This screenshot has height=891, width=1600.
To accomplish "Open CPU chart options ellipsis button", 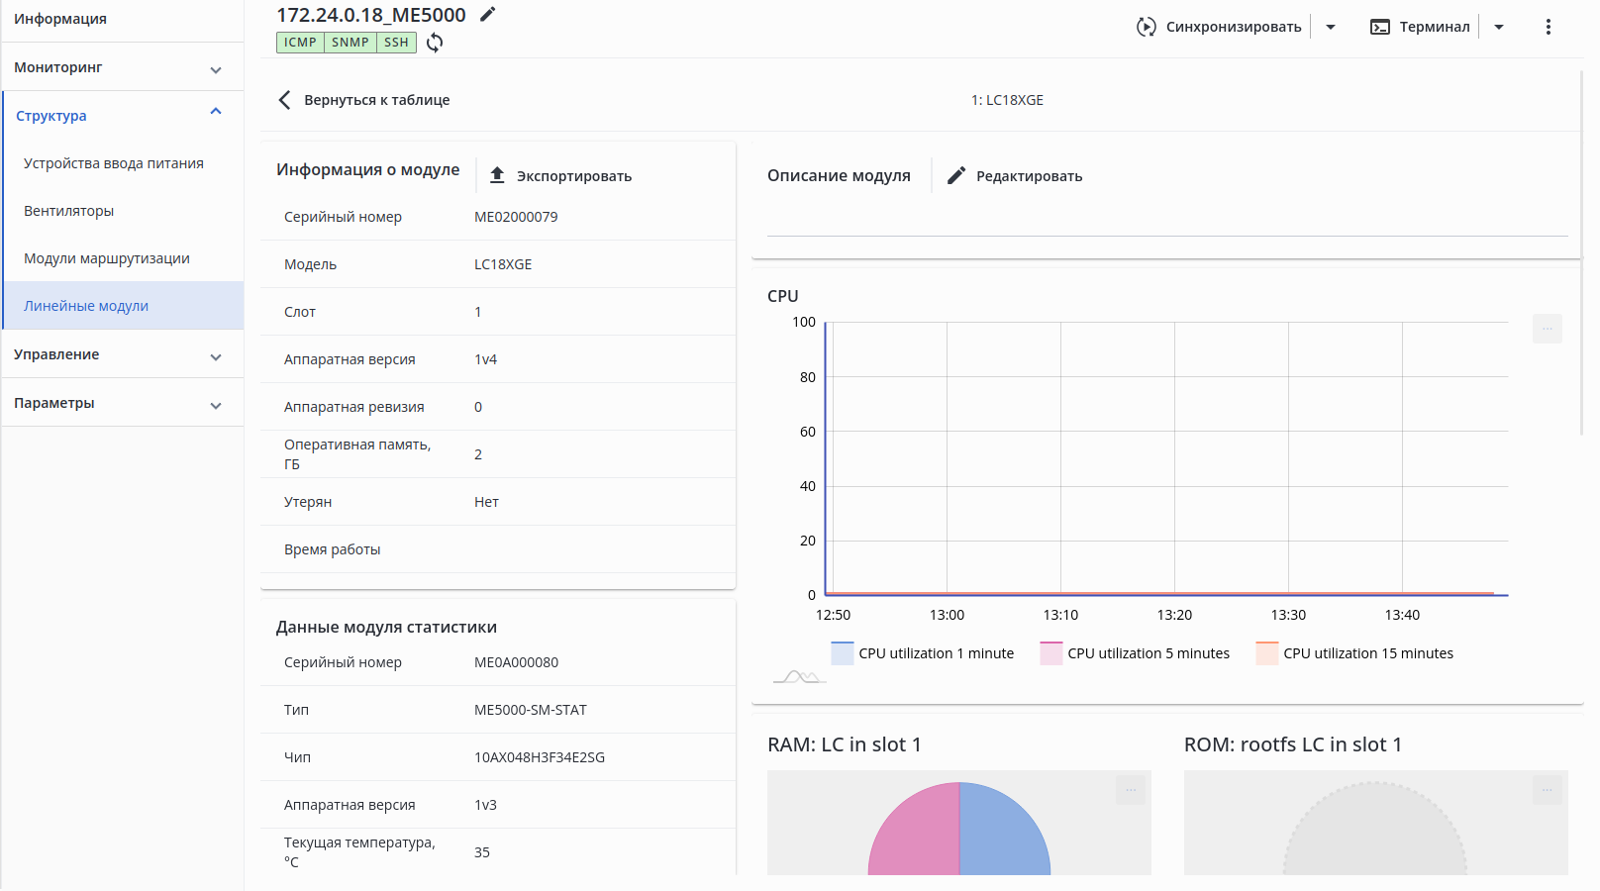I will 1547,329.
